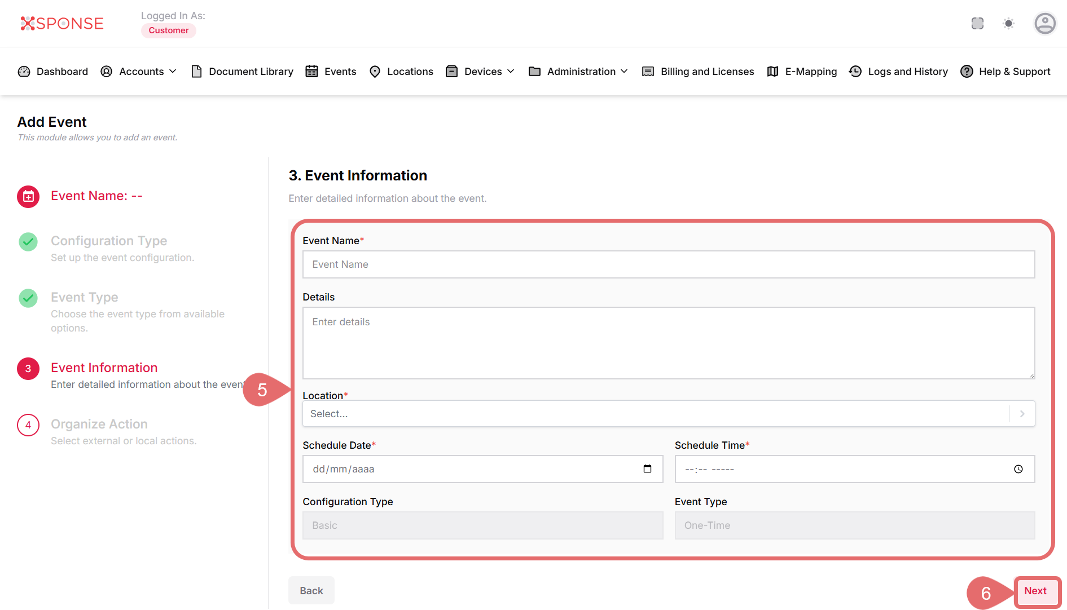Image resolution: width=1067 pixels, height=610 pixels.
Task: Open the clock picker in Schedule Time
Action: 1018,469
